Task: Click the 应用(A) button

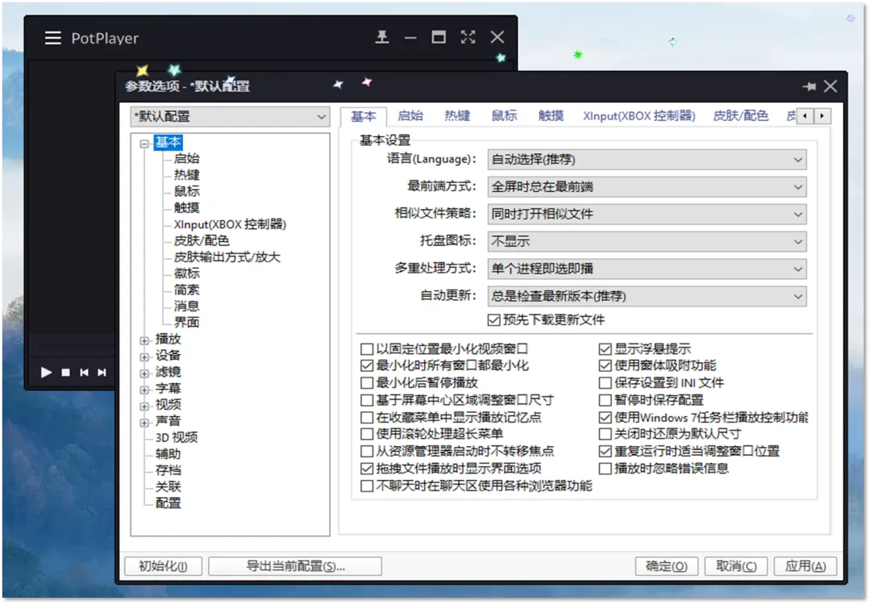Action: tap(805, 566)
